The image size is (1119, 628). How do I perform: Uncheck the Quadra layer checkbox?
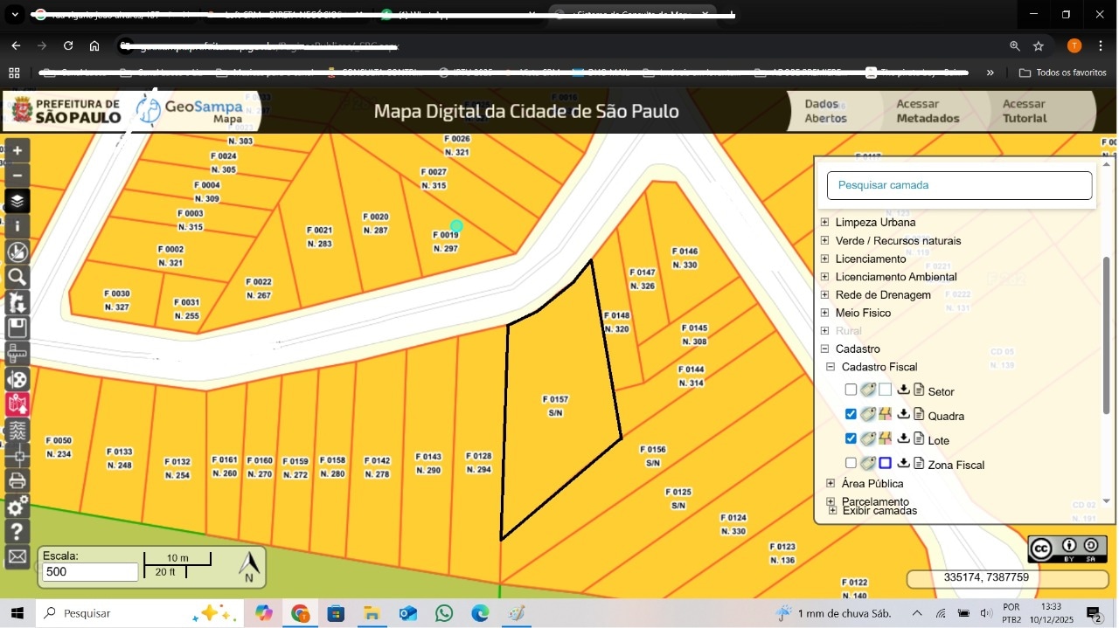[851, 415]
